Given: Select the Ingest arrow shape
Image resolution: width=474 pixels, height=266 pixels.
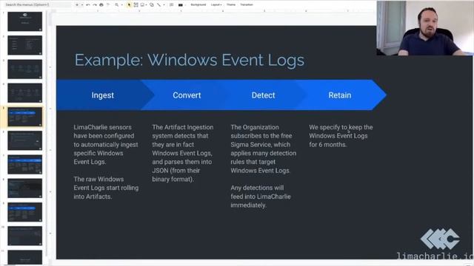Looking at the screenshot, I should tap(102, 95).
